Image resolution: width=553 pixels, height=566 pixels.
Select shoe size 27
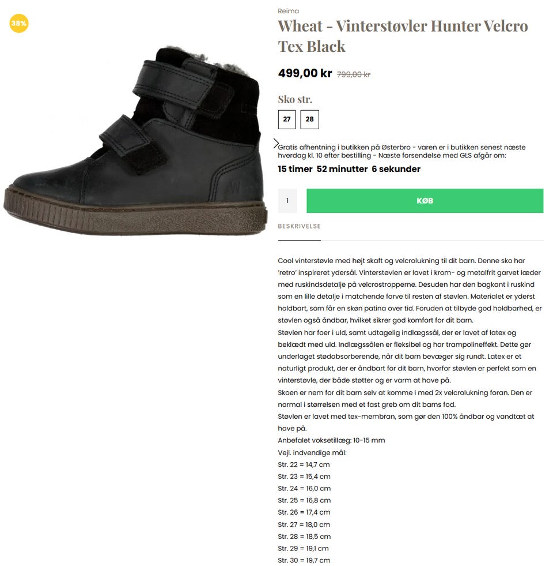pyautogui.click(x=287, y=119)
